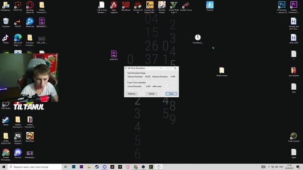The image size is (303, 170).
Task: Click Close in the Set Timer Resolution dialog
Action: click(171, 93)
